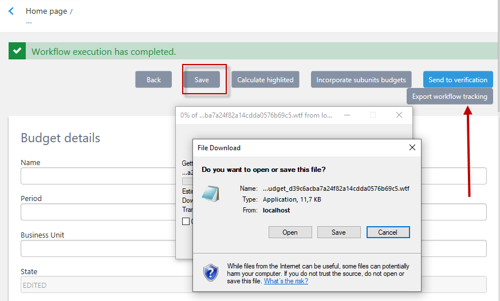Click the page vertical scrollbar

click(498, 55)
